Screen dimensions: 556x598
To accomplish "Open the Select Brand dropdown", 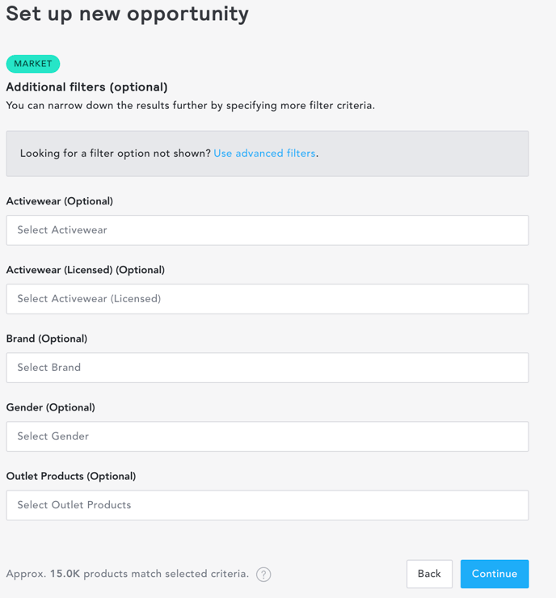I will click(x=267, y=368).
